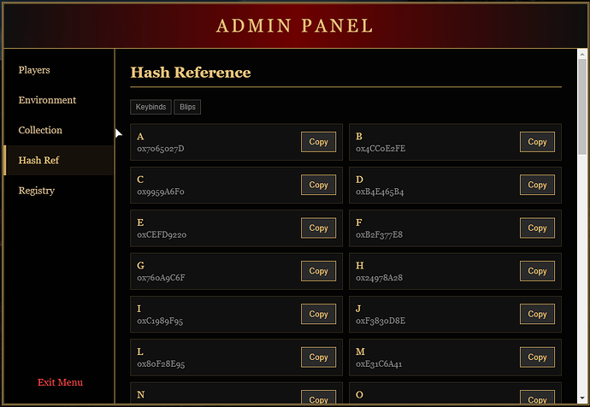The height and width of the screenshot is (407, 590).
Task: Switch to the Environment section
Action: [x=47, y=100]
